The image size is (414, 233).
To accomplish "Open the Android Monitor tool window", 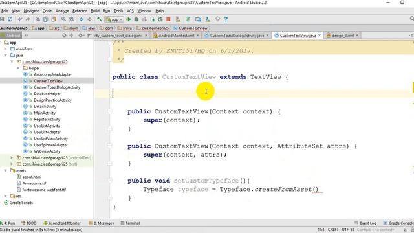I will [62, 223].
